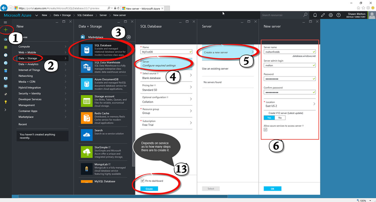This screenshot has height=202, width=376.
Task: Open Select source option chevron
Action: click(x=191, y=75)
